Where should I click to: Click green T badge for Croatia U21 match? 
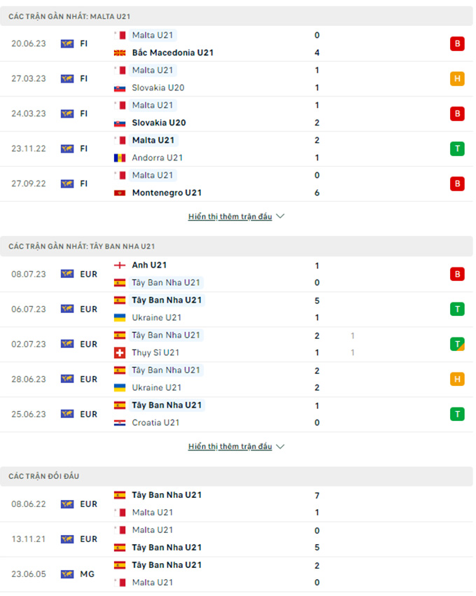pos(457,414)
